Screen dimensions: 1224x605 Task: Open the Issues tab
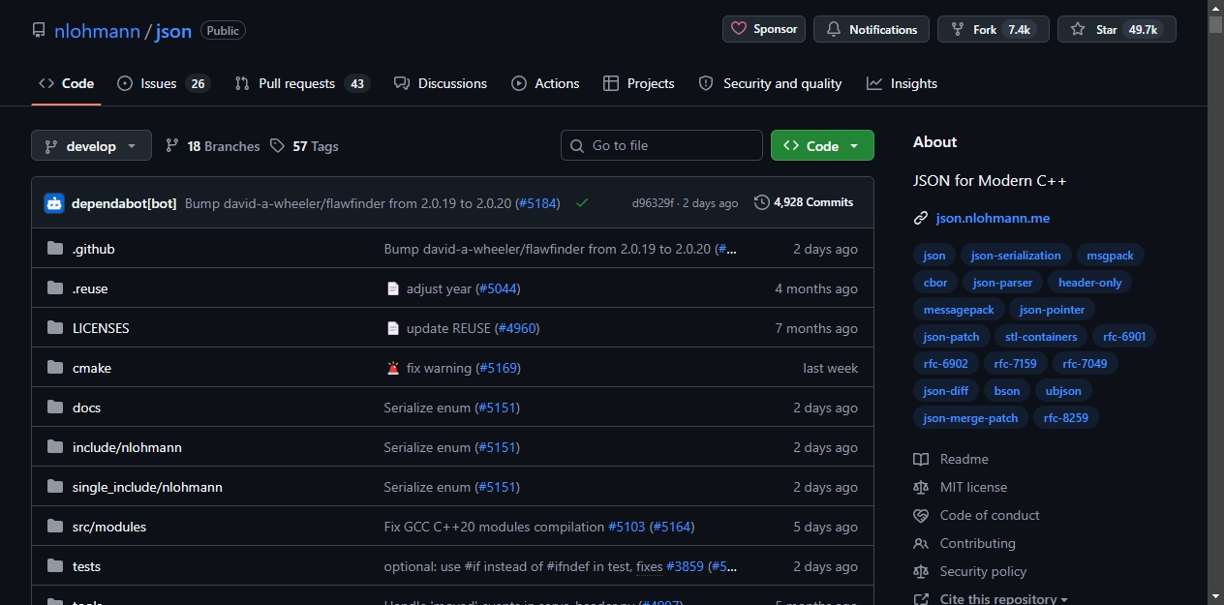point(163,83)
